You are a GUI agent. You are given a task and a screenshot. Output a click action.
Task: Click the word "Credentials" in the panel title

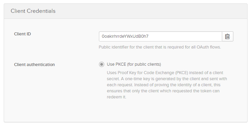(41, 11)
